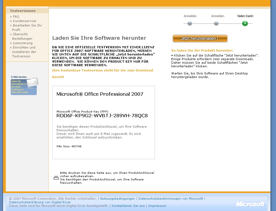
Task: Click the product key text RDD6F-KP9G2
Action: click(102, 116)
